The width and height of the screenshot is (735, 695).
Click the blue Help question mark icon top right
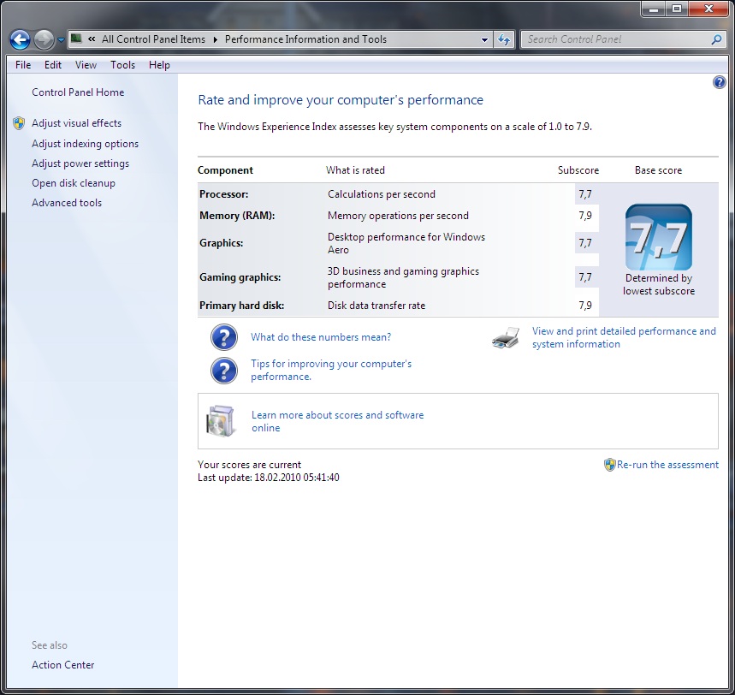719,82
